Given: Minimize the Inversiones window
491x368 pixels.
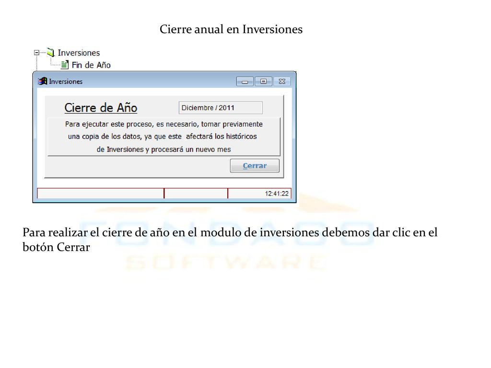Looking at the screenshot, I should coord(245,81).
